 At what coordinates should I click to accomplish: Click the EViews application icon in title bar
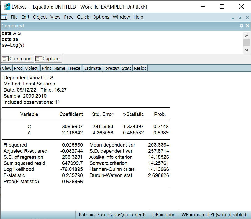pyautogui.click(x=7, y=7)
